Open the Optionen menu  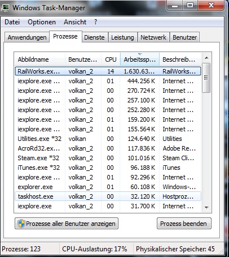42,22
